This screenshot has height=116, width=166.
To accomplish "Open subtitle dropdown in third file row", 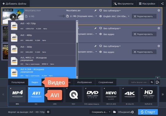I will (x=112, y=46).
